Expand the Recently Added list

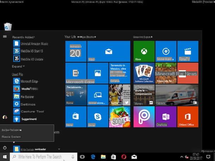(x=18, y=66)
